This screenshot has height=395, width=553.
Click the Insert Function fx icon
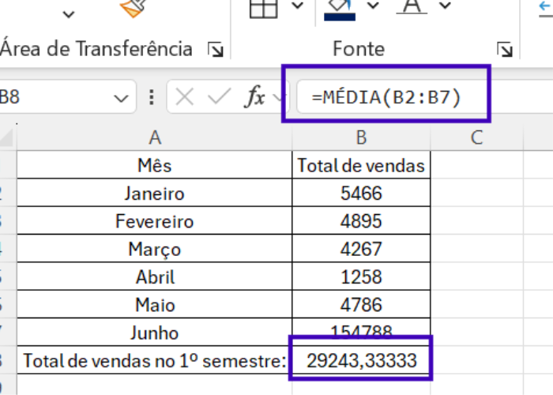pos(254,98)
